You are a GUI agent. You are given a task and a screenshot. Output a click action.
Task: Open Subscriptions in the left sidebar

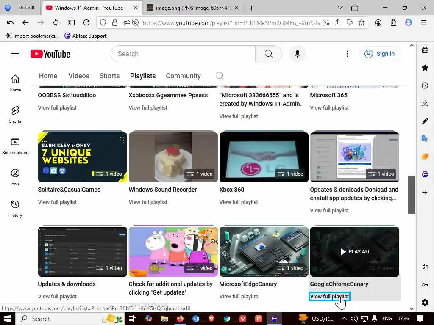pos(15,146)
